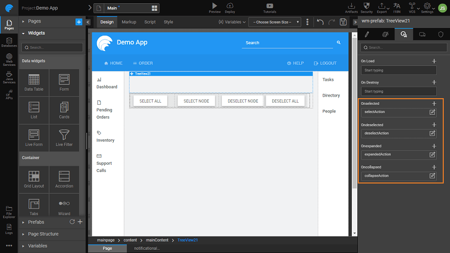Click the widgets search field
Image resolution: width=450 pixels, height=253 pixels.
click(52, 48)
